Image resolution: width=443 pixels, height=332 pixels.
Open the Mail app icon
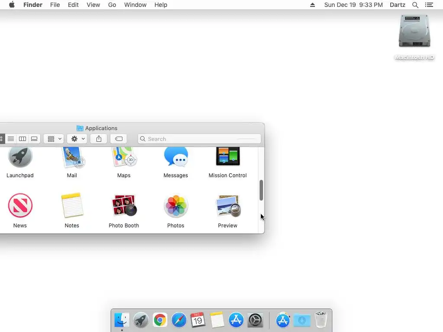tap(73, 157)
